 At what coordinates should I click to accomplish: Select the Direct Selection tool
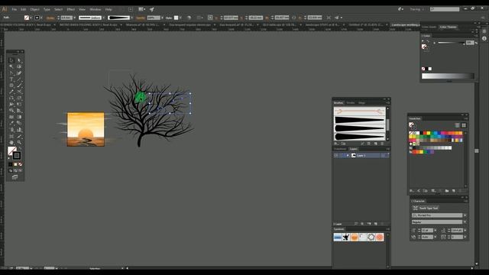pos(19,60)
